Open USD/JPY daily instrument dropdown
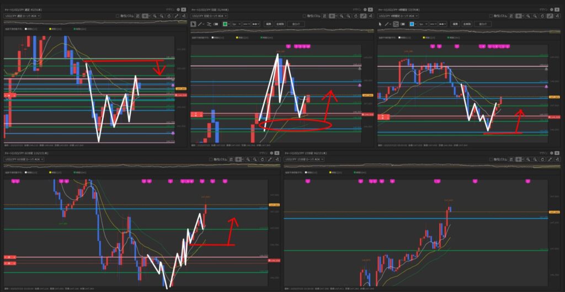The width and height of the screenshot is (565, 292). coord(209,16)
